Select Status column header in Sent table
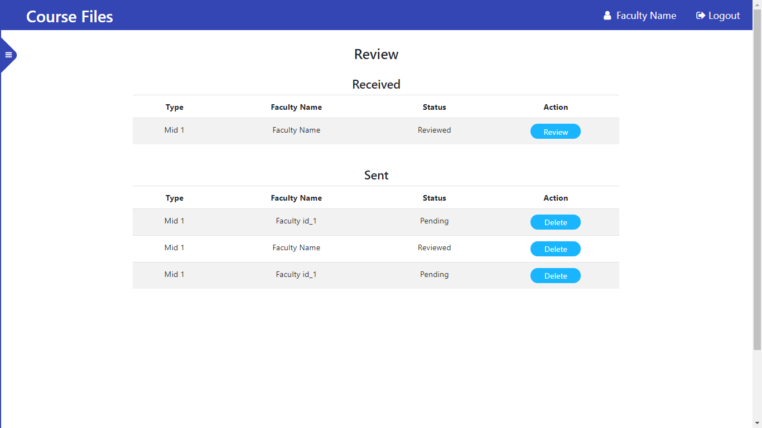762x428 pixels. (435, 198)
